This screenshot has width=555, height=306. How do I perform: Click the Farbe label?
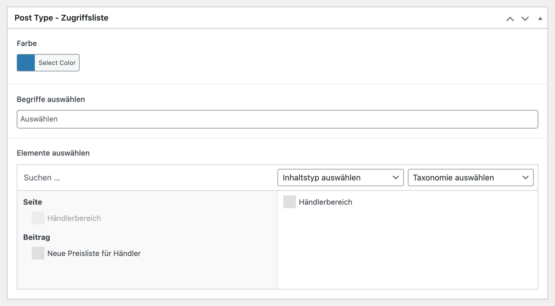pos(27,43)
